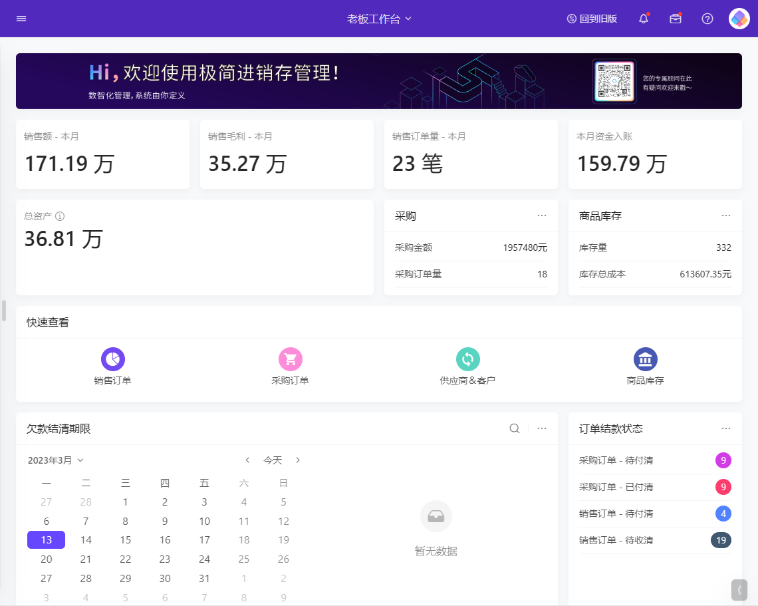
Task: Open the 老板工作台 dropdown
Action: point(379,18)
